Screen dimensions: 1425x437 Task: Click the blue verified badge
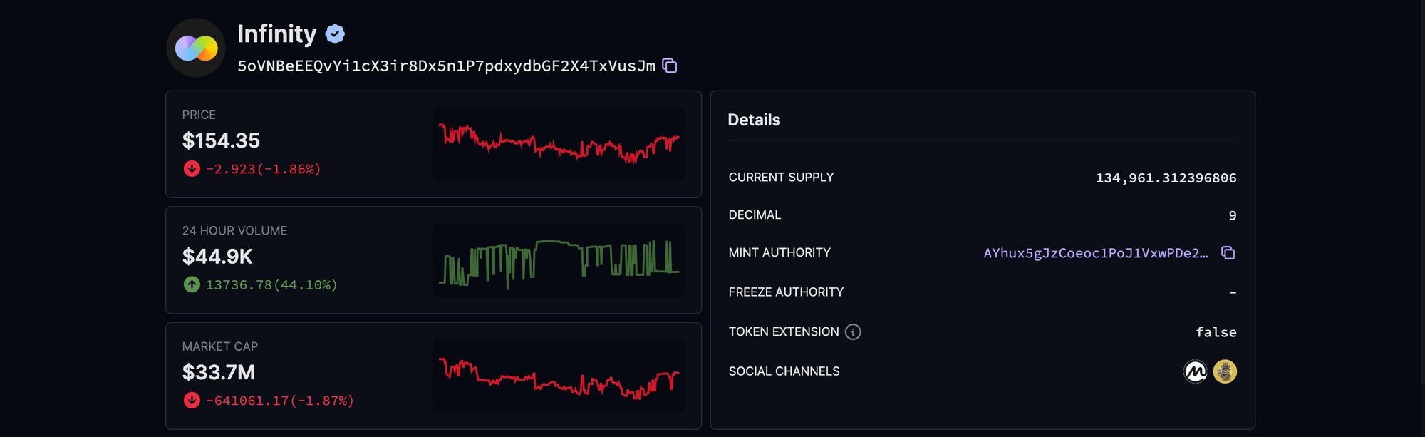point(335,34)
